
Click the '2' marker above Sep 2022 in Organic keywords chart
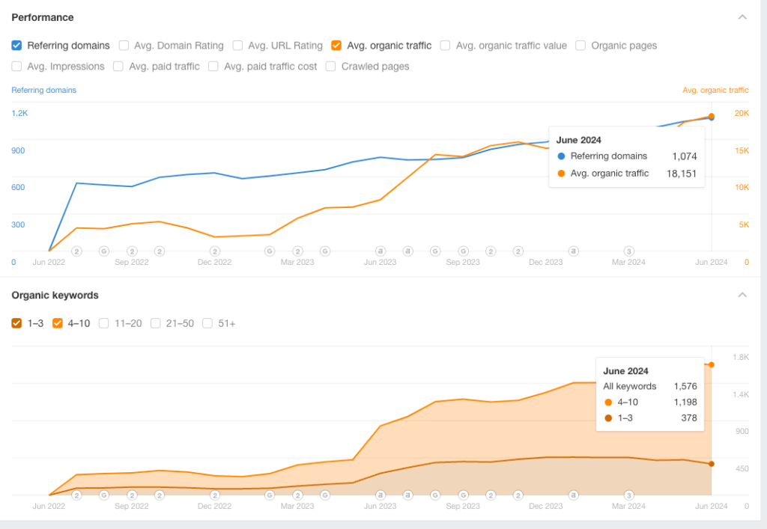coord(132,495)
